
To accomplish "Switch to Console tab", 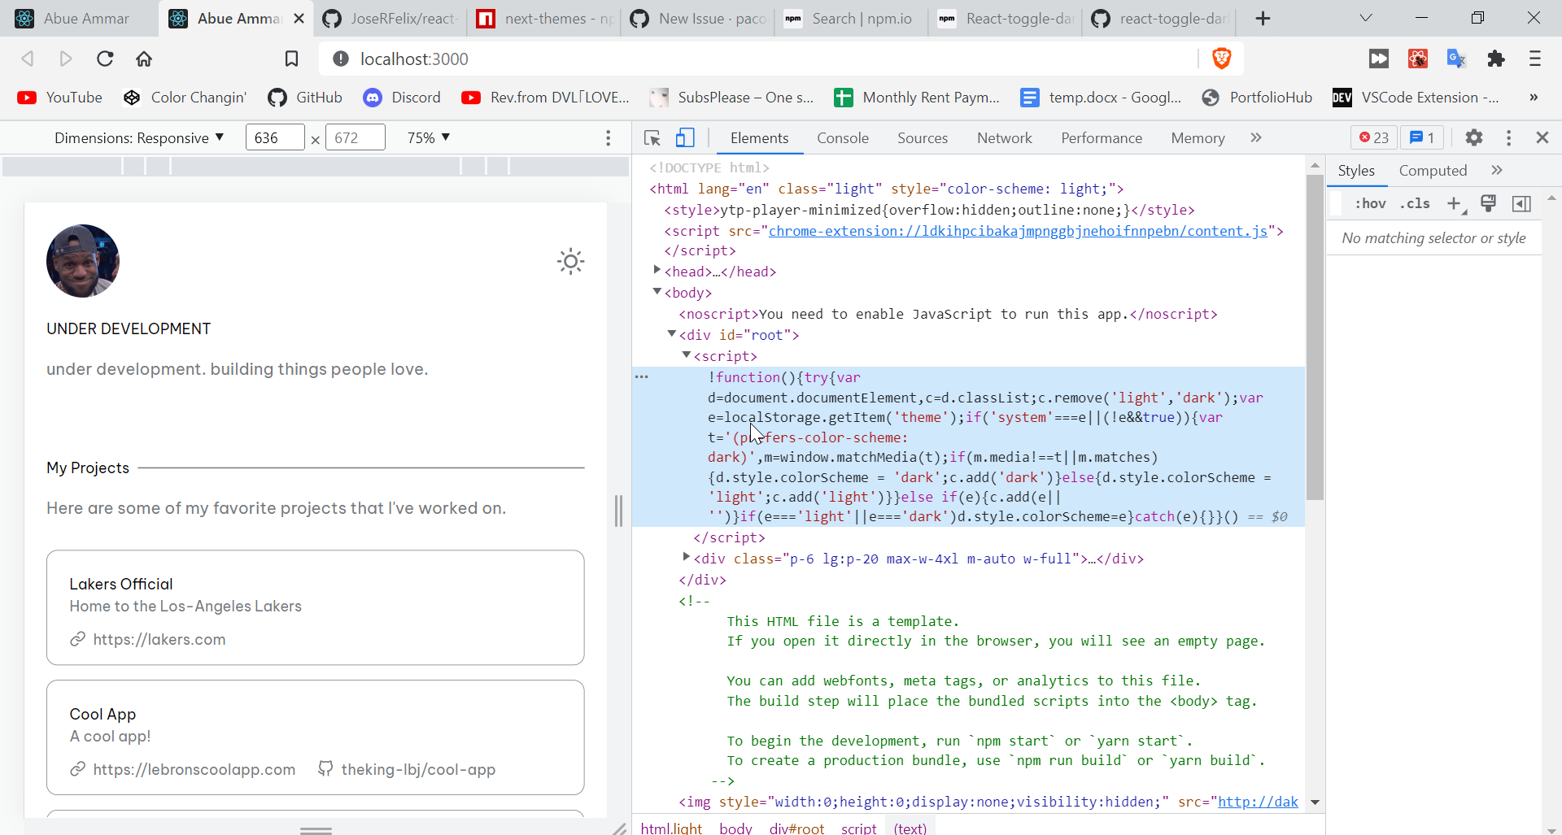I will [x=842, y=138].
